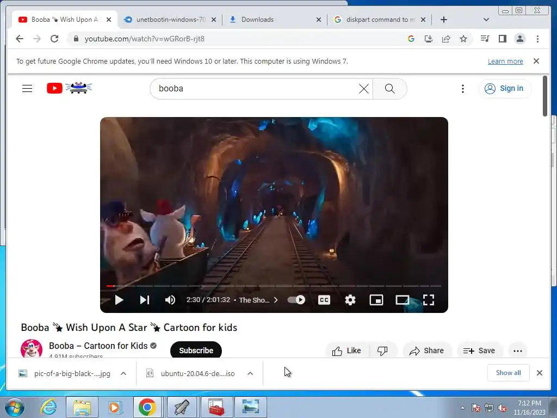Share the video

coord(426,351)
